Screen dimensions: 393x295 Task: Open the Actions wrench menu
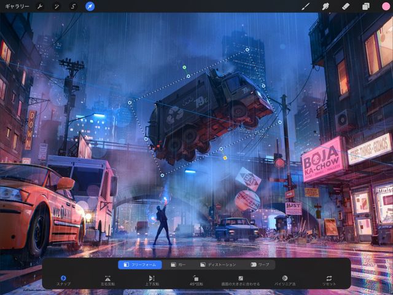point(40,6)
